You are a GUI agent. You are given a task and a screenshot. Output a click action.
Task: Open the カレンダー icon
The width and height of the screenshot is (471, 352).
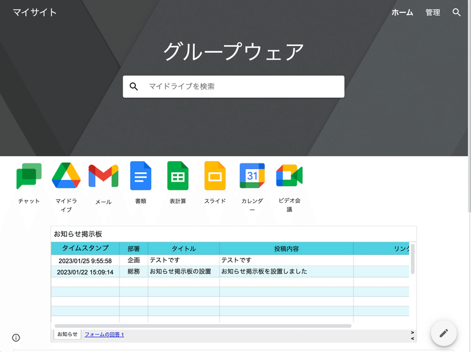tap(251, 176)
